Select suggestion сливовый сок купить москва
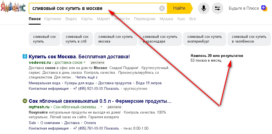The image size is (272, 134). [x=116, y=39]
